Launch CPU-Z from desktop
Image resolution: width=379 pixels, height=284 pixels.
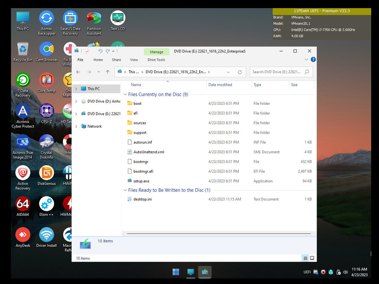coord(46,114)
